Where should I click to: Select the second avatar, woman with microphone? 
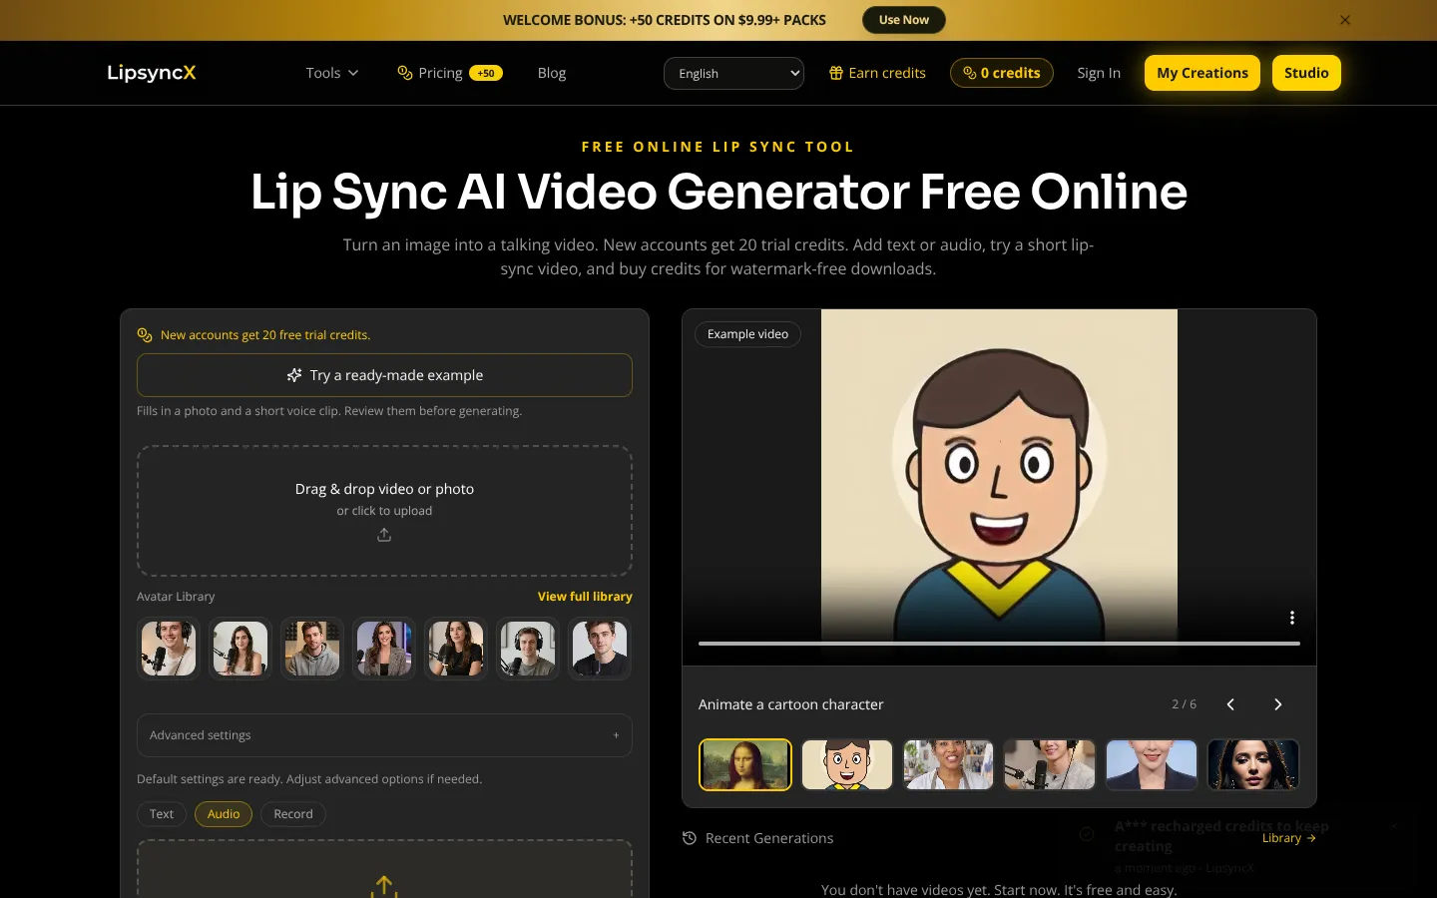coord(240,649)
